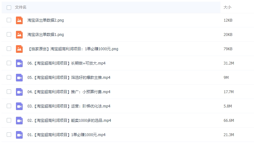Click the 21.3M size value
Image resolution: width=254 pixels, height=146 pixels.
click(229, 135)
